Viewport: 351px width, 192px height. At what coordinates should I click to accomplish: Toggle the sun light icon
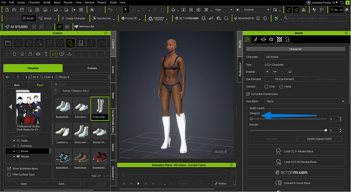click(238, 10)
